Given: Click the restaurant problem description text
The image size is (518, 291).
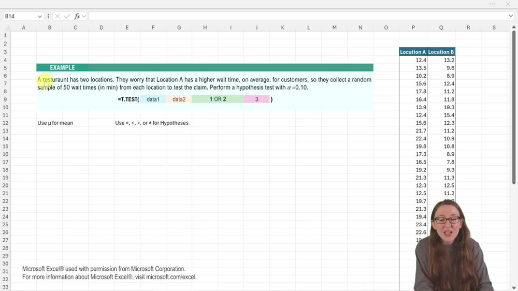Looking at the screenshot, I should (x=204, y=83).
